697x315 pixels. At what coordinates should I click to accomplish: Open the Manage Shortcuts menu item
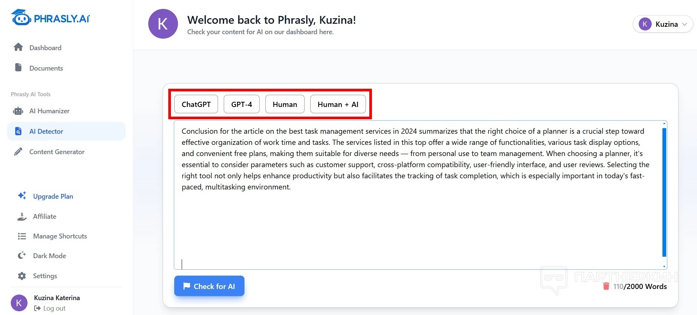point(60,236)
